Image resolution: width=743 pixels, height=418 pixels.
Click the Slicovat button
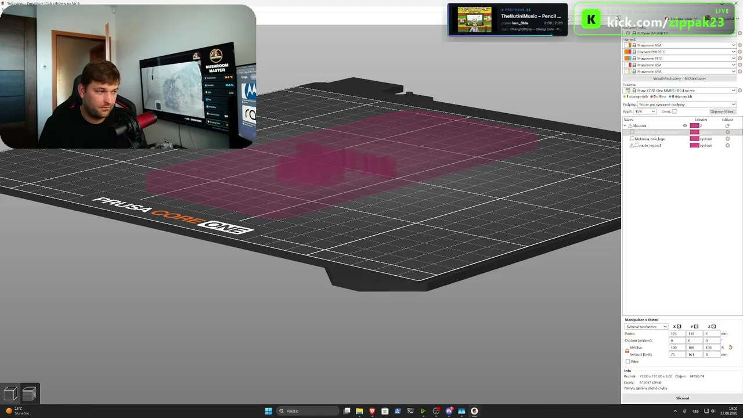[683, 398]
